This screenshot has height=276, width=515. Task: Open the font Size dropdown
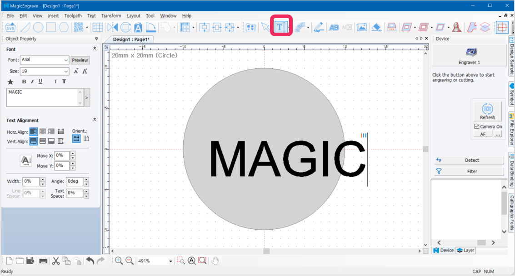(66, 71)
